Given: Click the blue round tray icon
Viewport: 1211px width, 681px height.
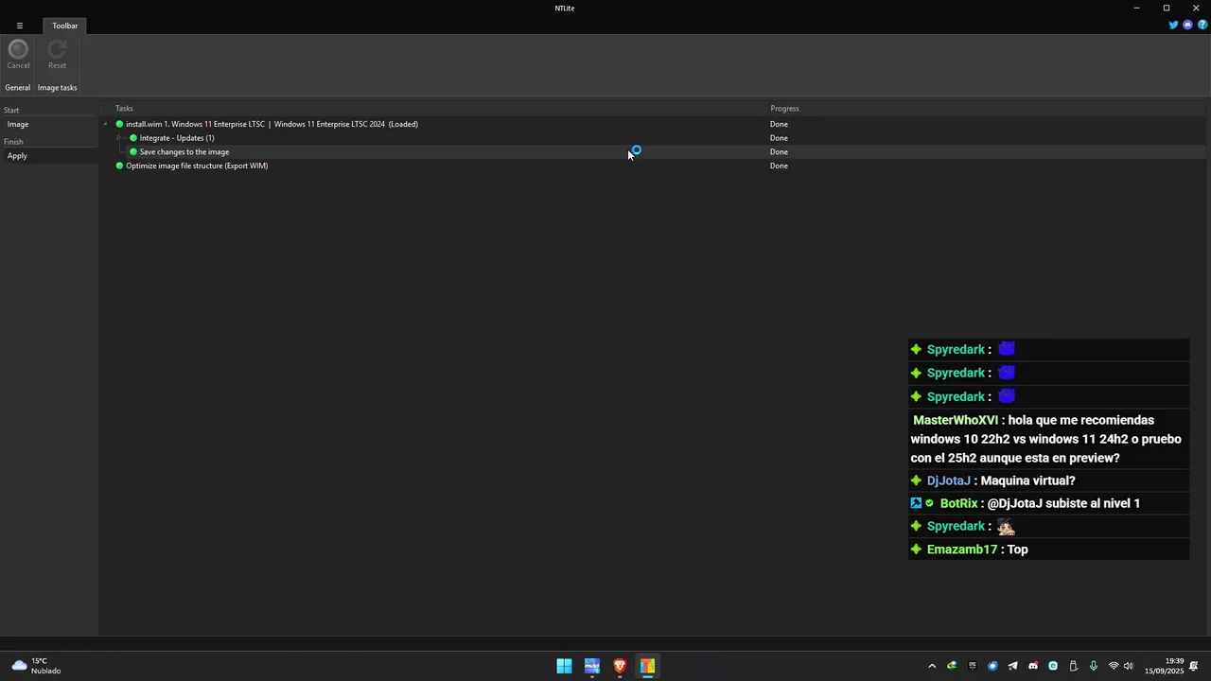Looking at the screenshot, I should point(992,666).
